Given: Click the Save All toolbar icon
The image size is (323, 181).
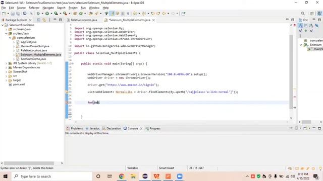Looking at the screenshot, I should point(18,14).
